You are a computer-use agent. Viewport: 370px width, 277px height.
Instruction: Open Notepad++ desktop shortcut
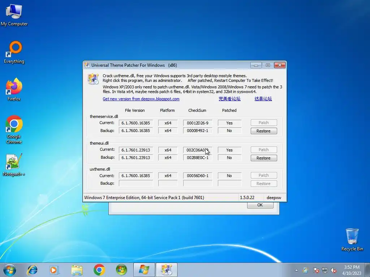click(14, 164)
